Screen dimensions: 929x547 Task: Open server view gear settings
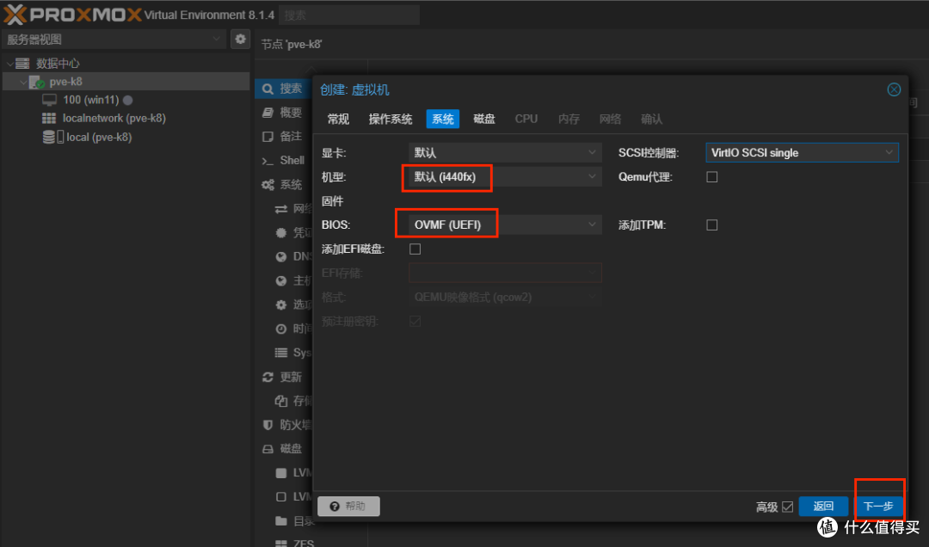coord(240,39)
